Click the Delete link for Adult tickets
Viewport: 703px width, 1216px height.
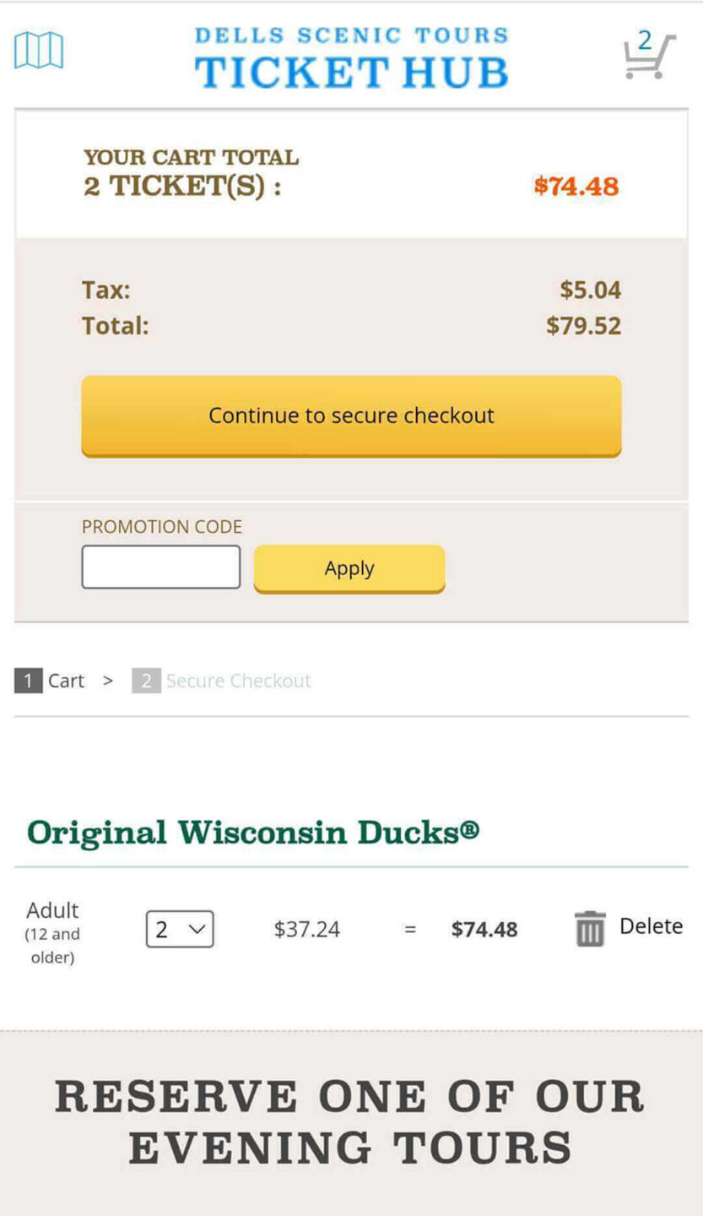651,926
